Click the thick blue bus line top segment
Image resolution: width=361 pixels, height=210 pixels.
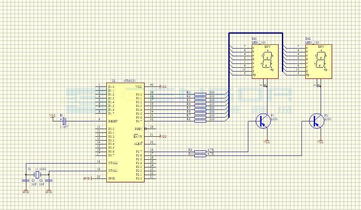coord(256,33)
